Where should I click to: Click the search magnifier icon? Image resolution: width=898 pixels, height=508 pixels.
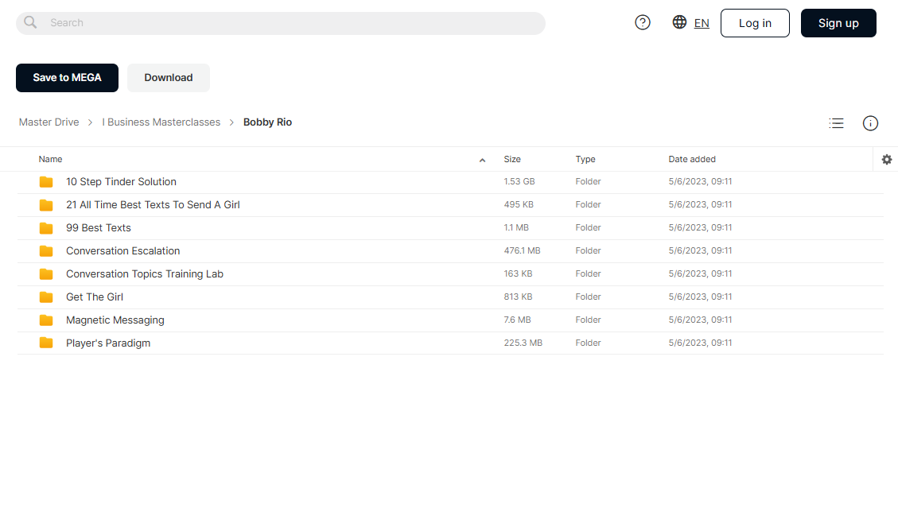click(x=30, y=22)
